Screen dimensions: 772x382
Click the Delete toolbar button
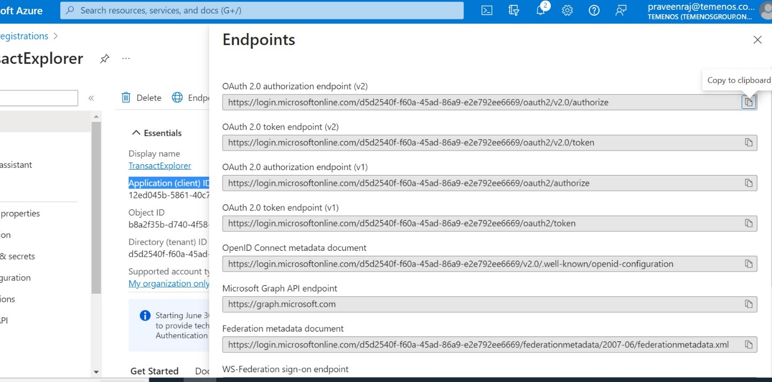[141, 98]
